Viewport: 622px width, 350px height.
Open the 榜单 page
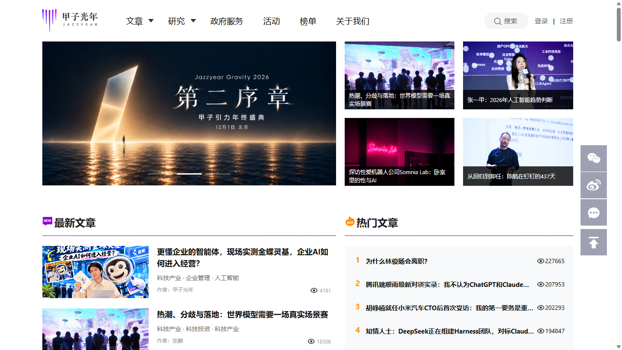pyautogui.click(x=308, y=21)
